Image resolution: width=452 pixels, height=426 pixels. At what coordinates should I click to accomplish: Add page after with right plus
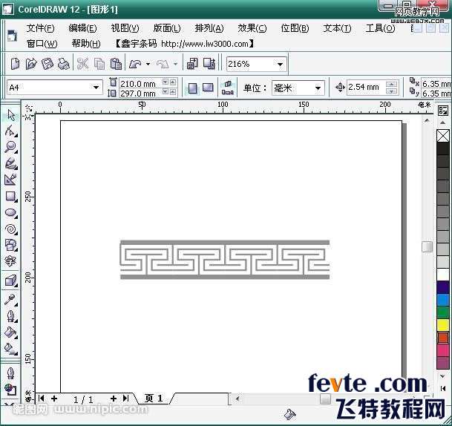coord(114,399)
